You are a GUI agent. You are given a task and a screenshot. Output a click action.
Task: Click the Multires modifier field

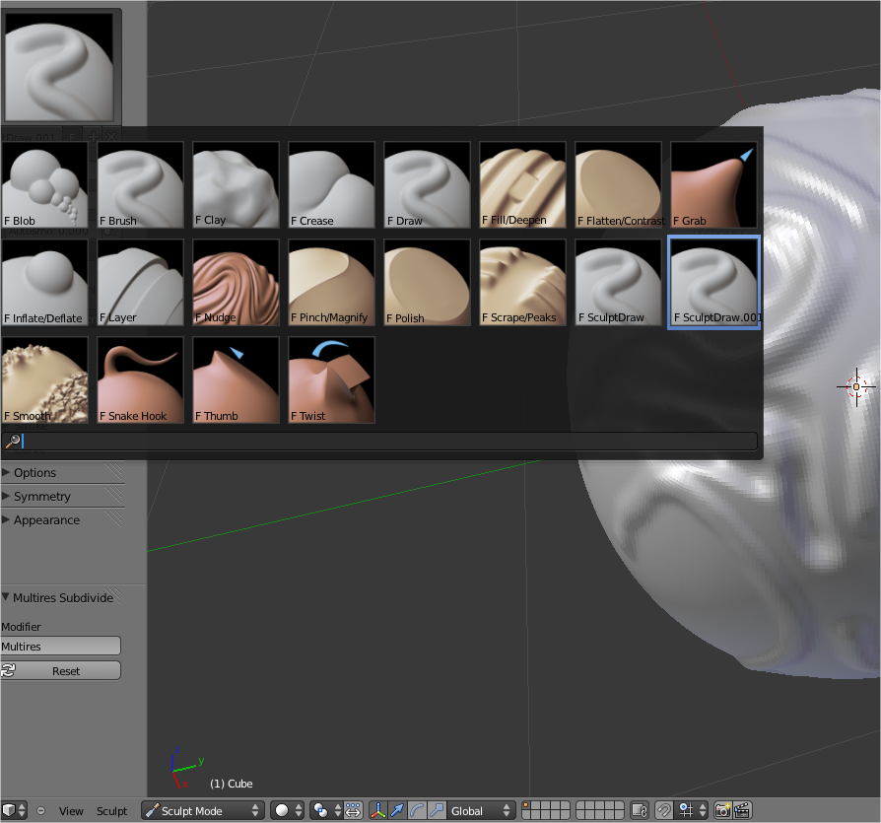click(60, 646)
